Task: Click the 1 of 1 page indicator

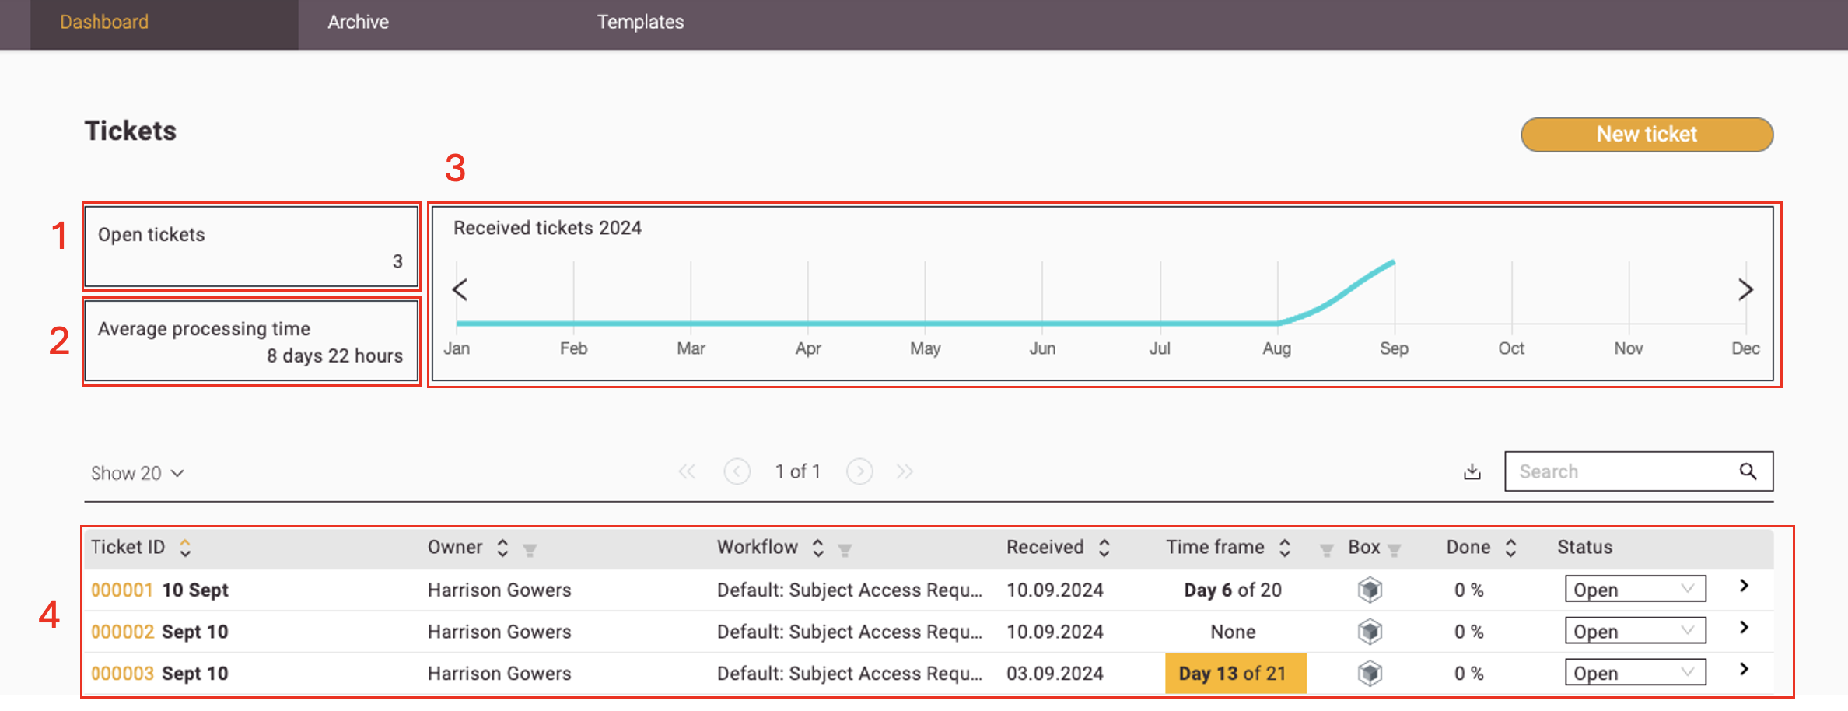Action: coord(798,471)
